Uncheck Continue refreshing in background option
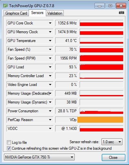Image resolution: width=129 pixels, height=165 pixels. (x=9, y=148)
